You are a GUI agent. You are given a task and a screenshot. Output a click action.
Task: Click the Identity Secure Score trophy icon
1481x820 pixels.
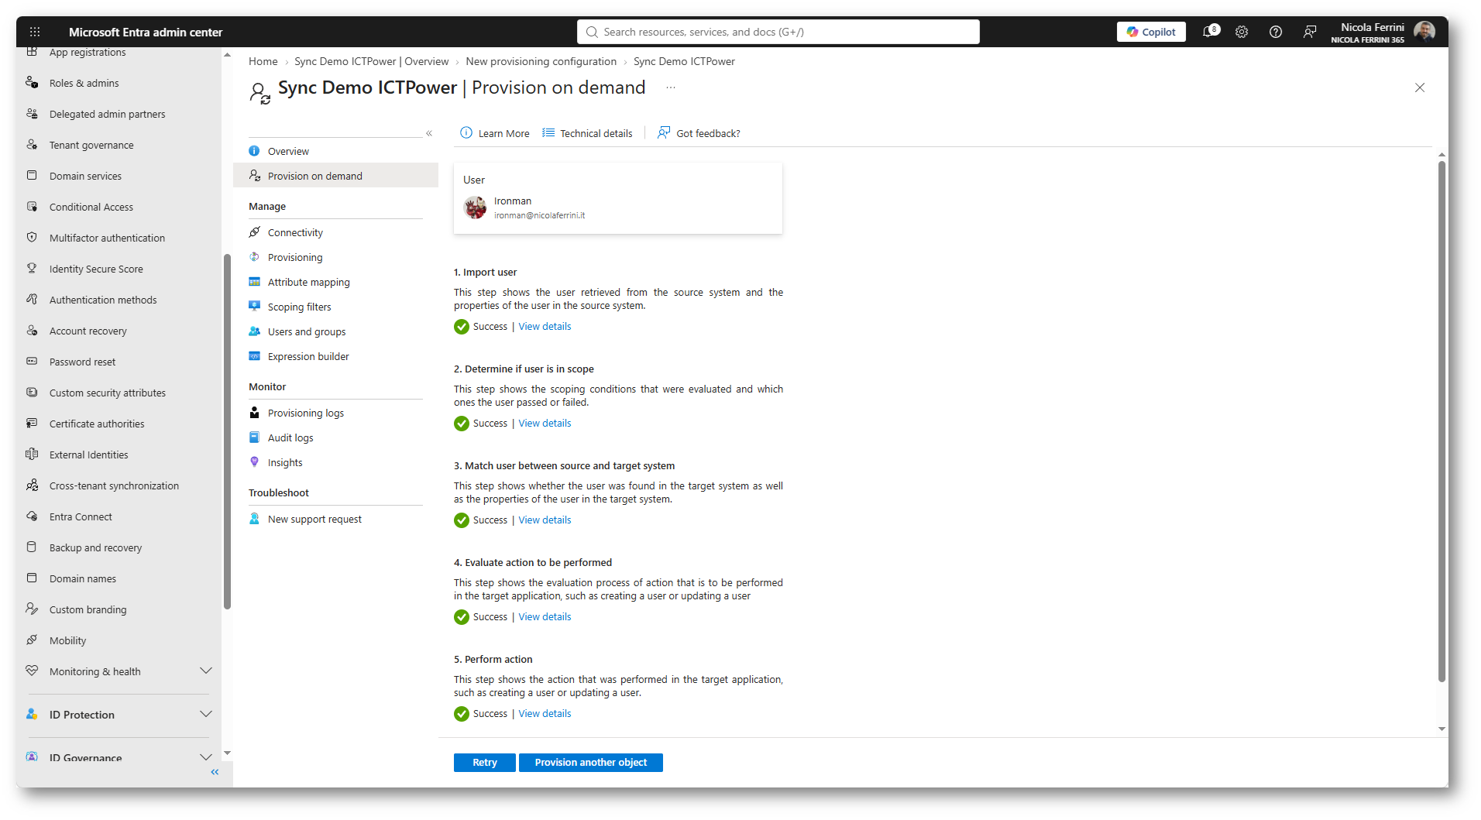click(x=32, y=269)
